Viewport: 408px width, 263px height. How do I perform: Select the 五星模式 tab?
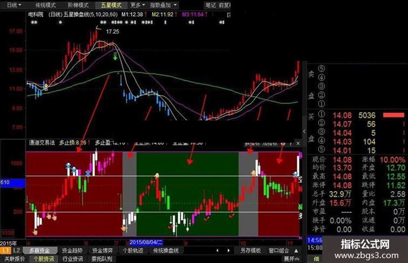pyautogui.click(x=111, y=5)
